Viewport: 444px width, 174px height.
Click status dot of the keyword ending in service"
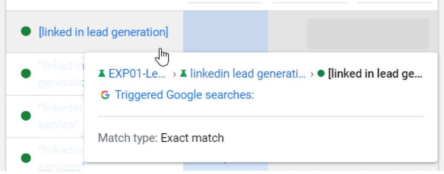point(26,116)
